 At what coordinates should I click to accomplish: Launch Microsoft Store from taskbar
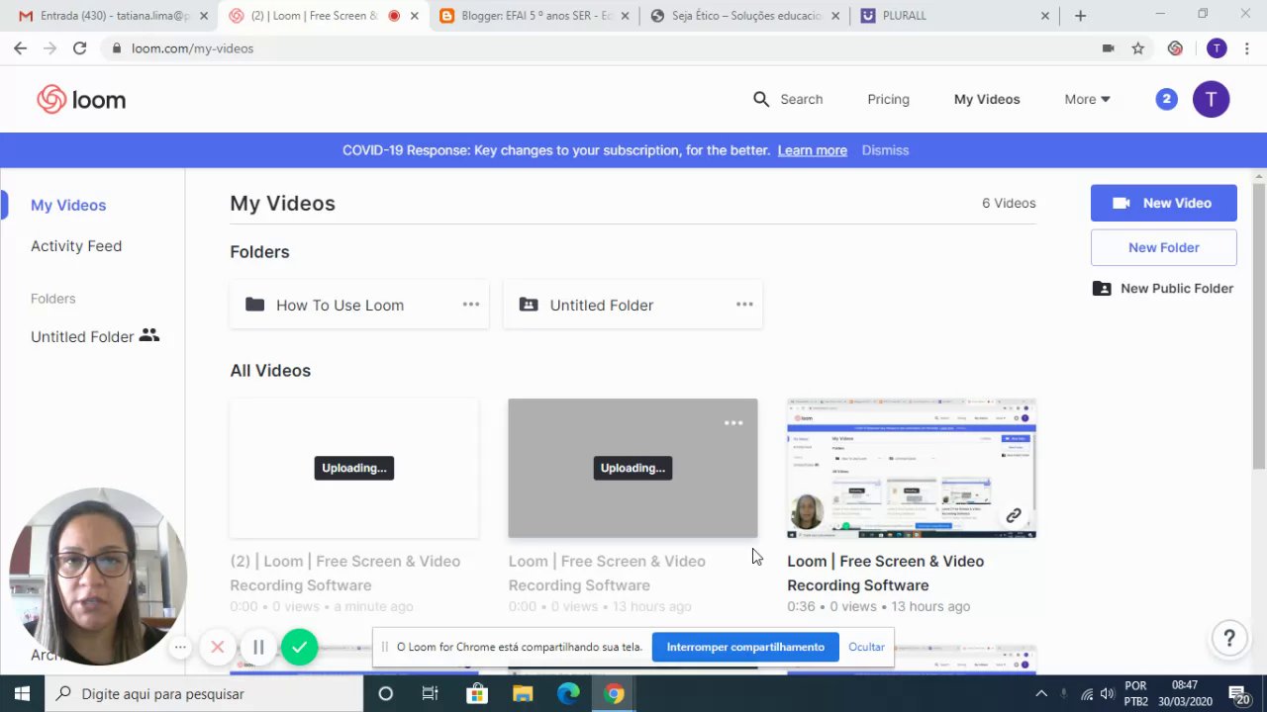[476, 694]
